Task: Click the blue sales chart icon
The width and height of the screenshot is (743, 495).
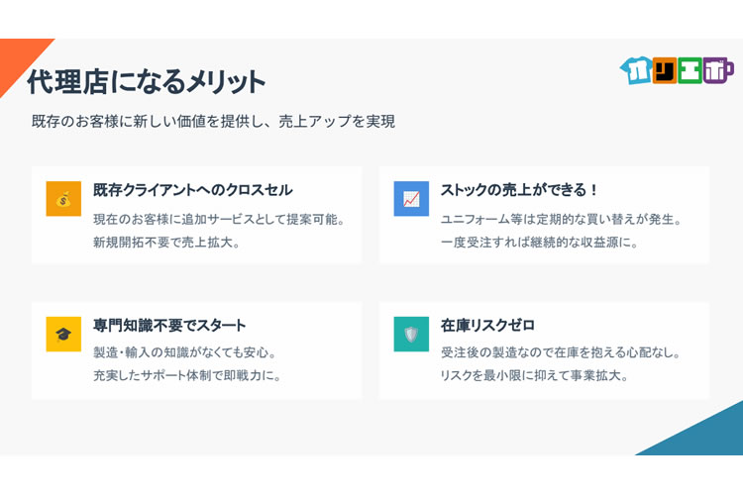Action: pos(411,198)
